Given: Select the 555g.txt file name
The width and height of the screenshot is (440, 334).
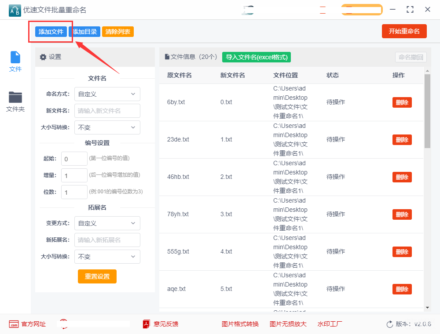Looking at the screenshot, I should tap(178, 251).
